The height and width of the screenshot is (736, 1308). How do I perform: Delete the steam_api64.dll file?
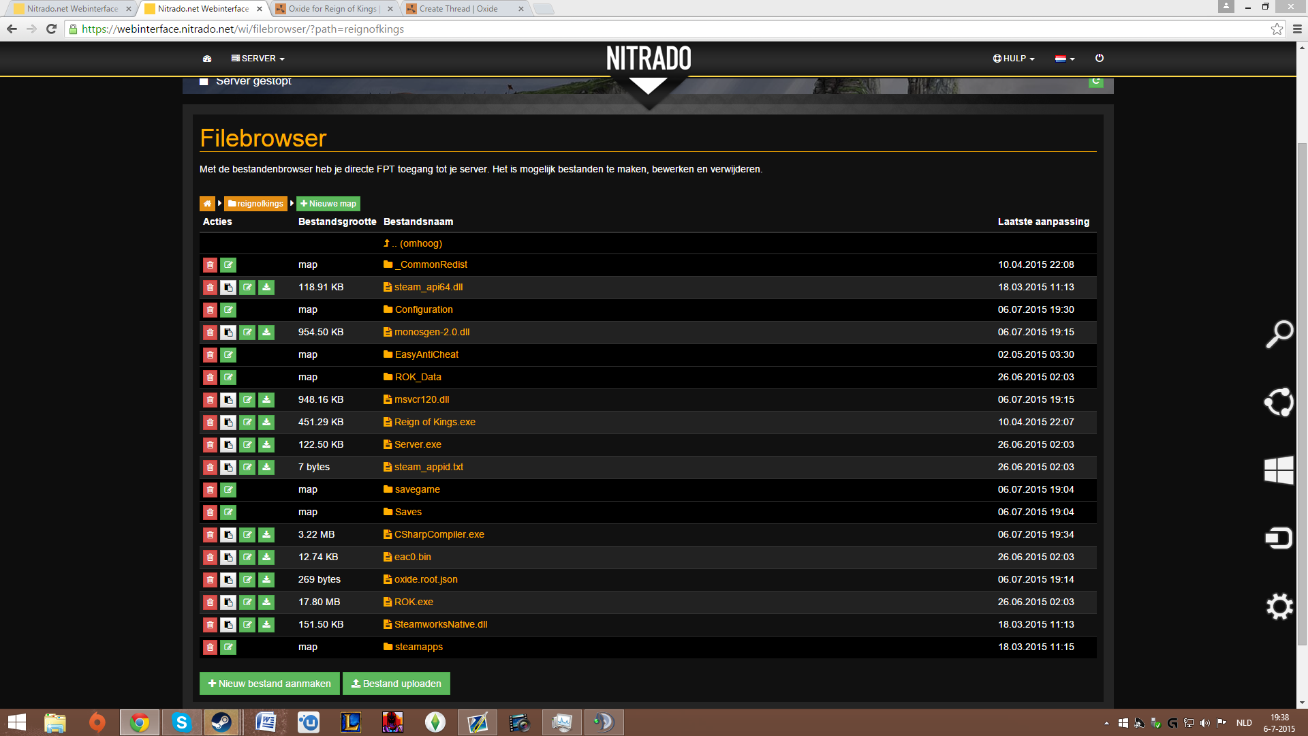tap(210, 288)
